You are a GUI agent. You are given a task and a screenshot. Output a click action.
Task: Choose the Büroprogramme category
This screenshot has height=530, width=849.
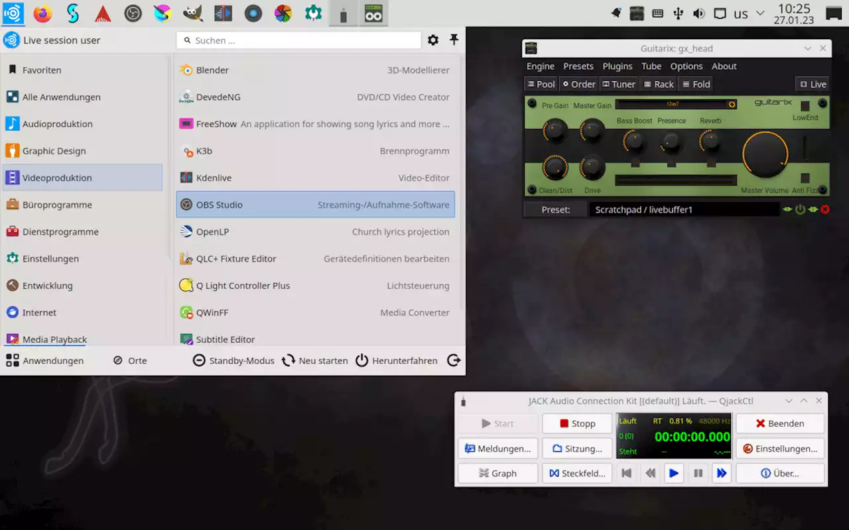click(x=83, y=205)
